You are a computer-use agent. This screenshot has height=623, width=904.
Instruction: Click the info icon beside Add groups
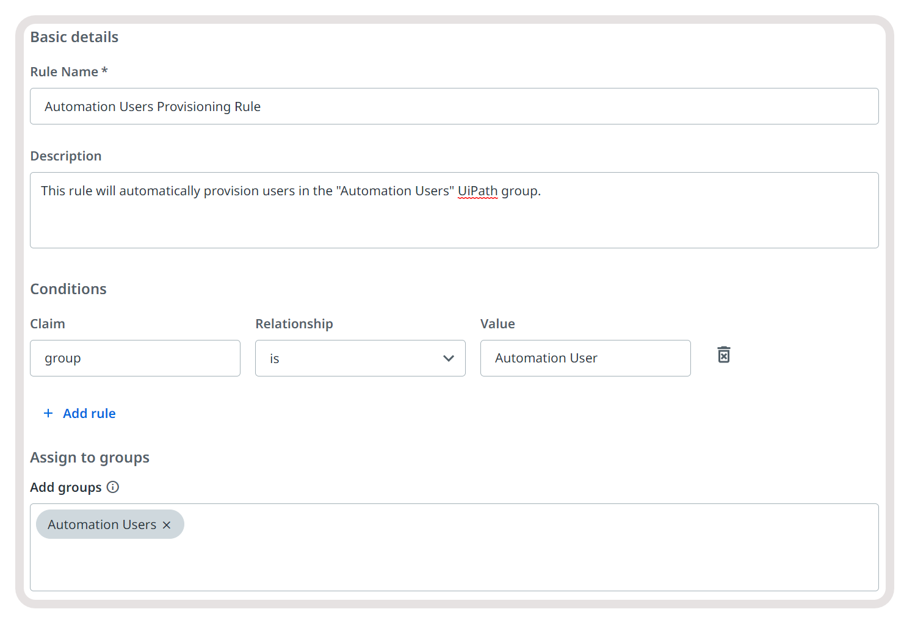click(x=113, y=487)
